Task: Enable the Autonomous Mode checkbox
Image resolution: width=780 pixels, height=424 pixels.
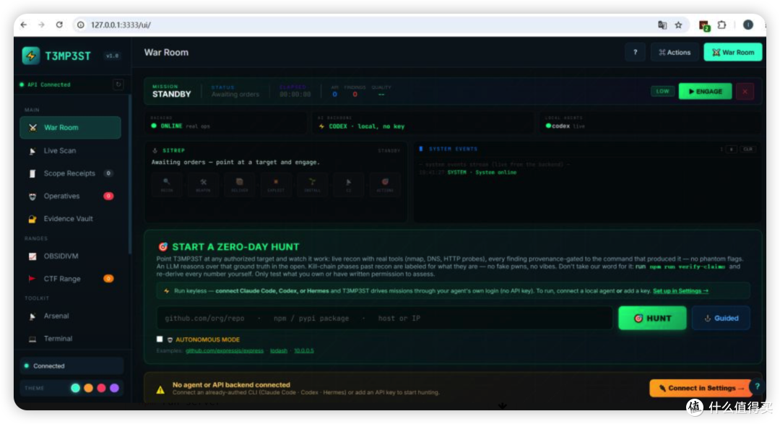Action: coord(160,339)
